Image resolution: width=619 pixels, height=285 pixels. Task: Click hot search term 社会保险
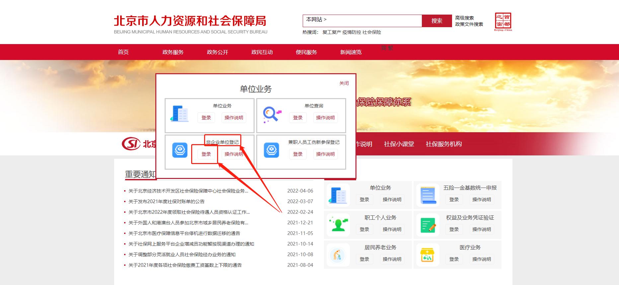[372, 32]
